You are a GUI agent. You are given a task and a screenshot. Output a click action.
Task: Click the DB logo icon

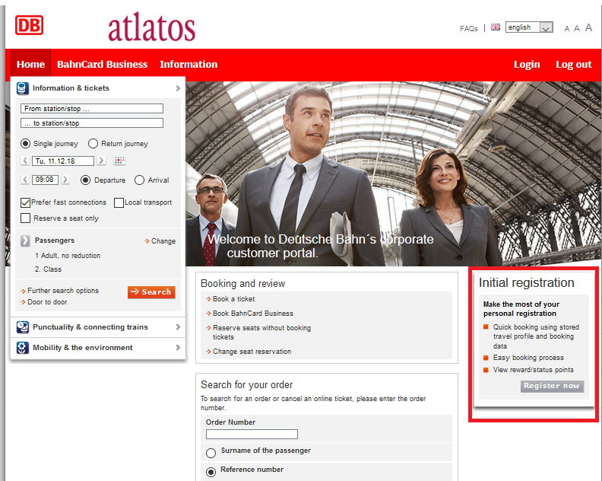point(29,25)
